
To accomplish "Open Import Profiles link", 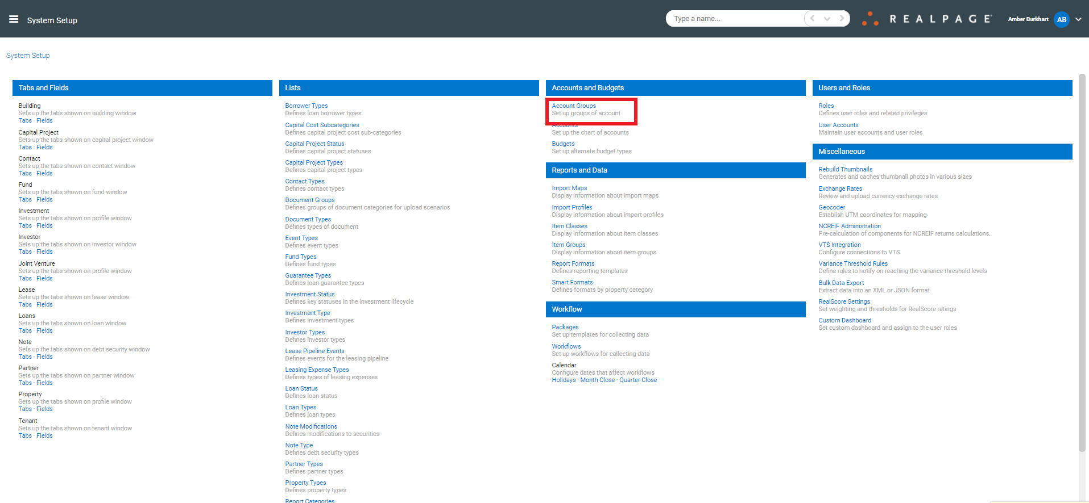I will (x=572, y=207).
